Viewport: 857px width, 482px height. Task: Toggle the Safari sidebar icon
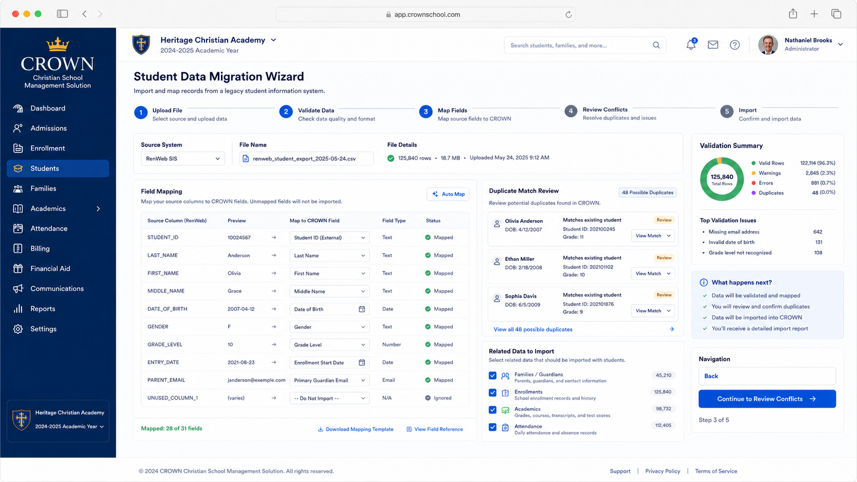(63, 14)
